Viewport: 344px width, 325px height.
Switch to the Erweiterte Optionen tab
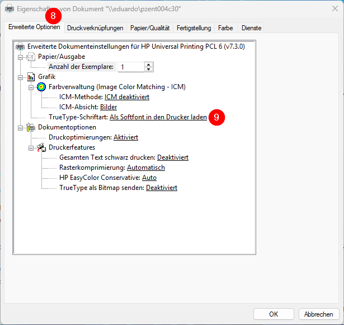pos(34,27)
